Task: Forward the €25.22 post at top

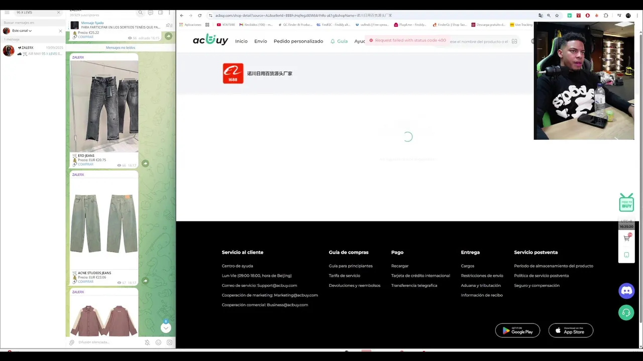Action: pyautogui.click(x=168, y=36)
